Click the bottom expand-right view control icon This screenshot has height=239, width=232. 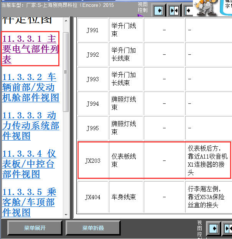214,228
